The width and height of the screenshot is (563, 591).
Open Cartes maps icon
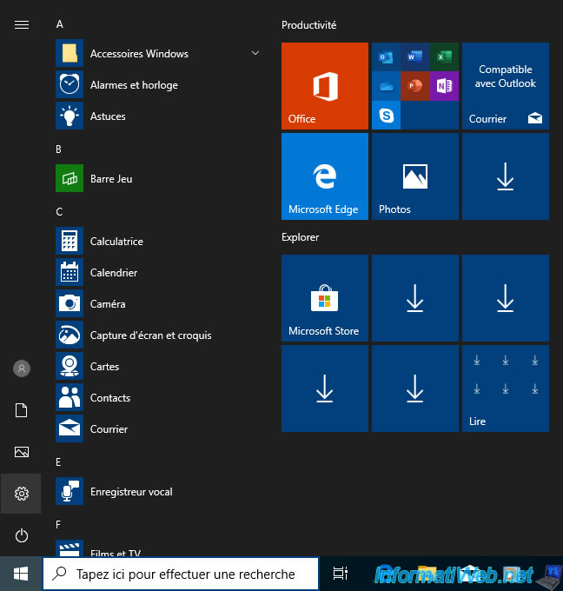[x=70, y=366]
